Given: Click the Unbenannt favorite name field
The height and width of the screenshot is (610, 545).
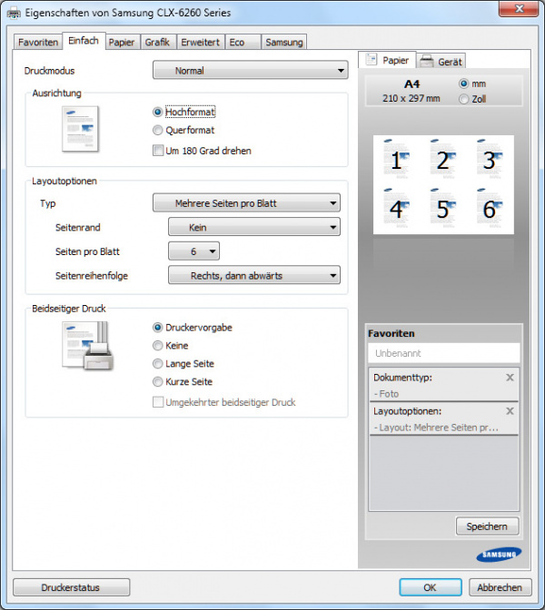Looking at the screenshot, I should (x=443, y=353).
